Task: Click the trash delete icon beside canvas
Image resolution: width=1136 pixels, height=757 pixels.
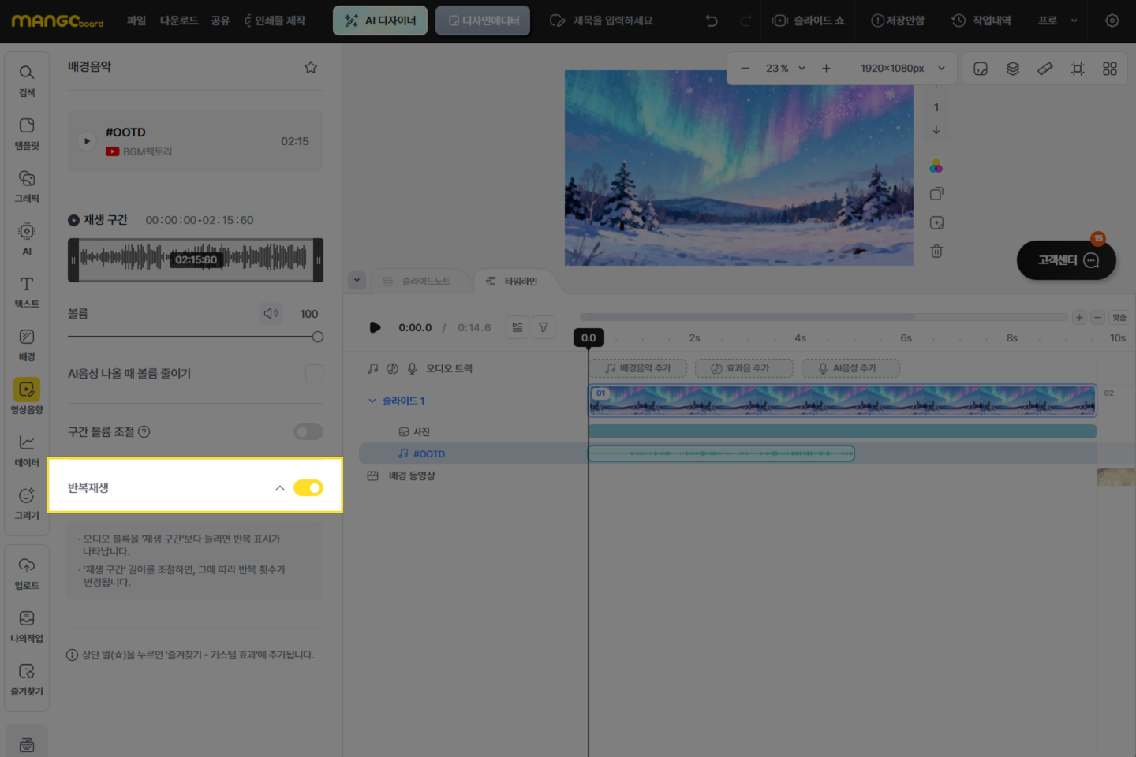Action: click(x=936, y=252)
